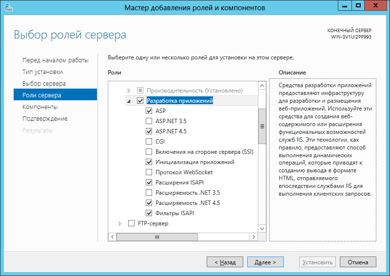Image resolution: width=390 pixels, height=276 pixels.
Task: Check Расширяемость .NET 3.5 checkbox
Action: (149, 193)
